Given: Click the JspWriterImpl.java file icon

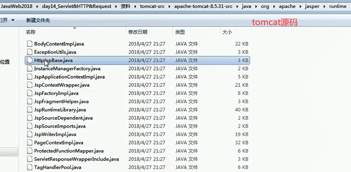Looking at the screenshot, I should [30, 134].
